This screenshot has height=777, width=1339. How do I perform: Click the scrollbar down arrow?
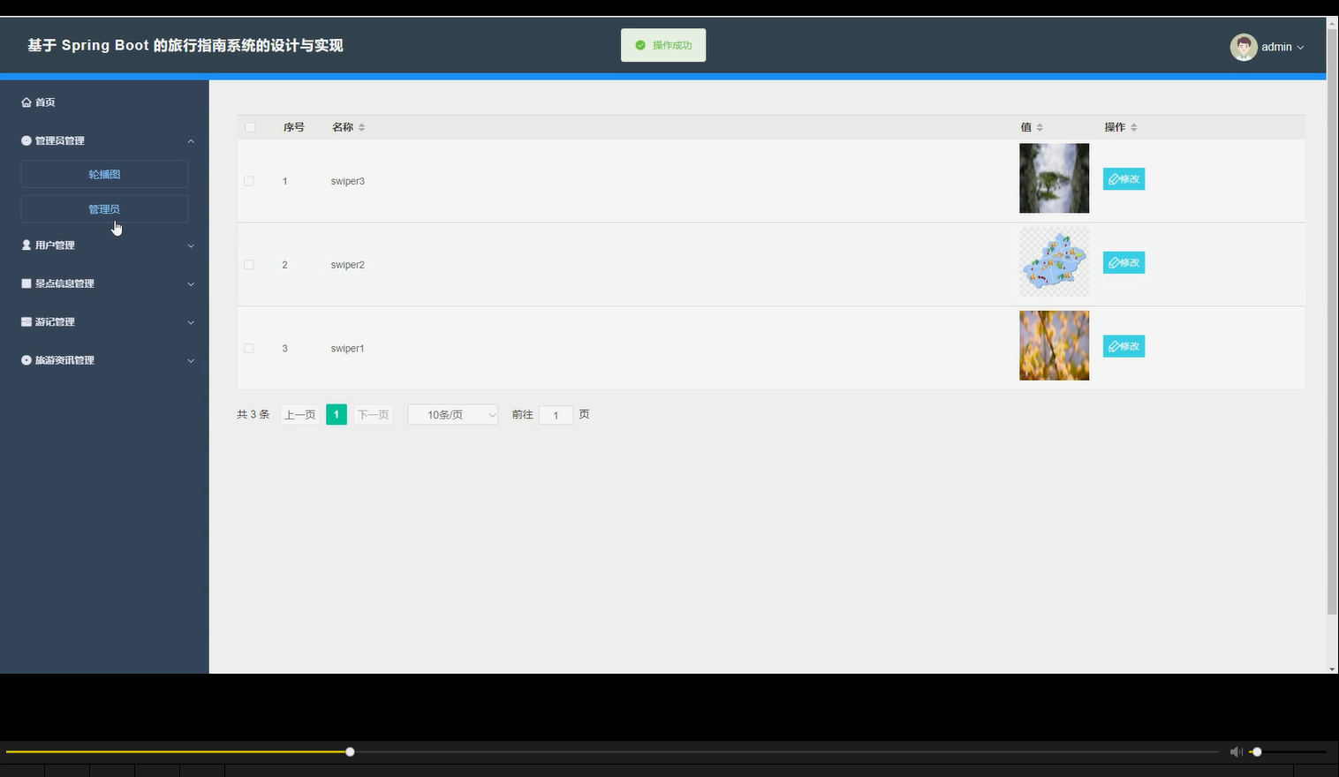point(1332,668)
